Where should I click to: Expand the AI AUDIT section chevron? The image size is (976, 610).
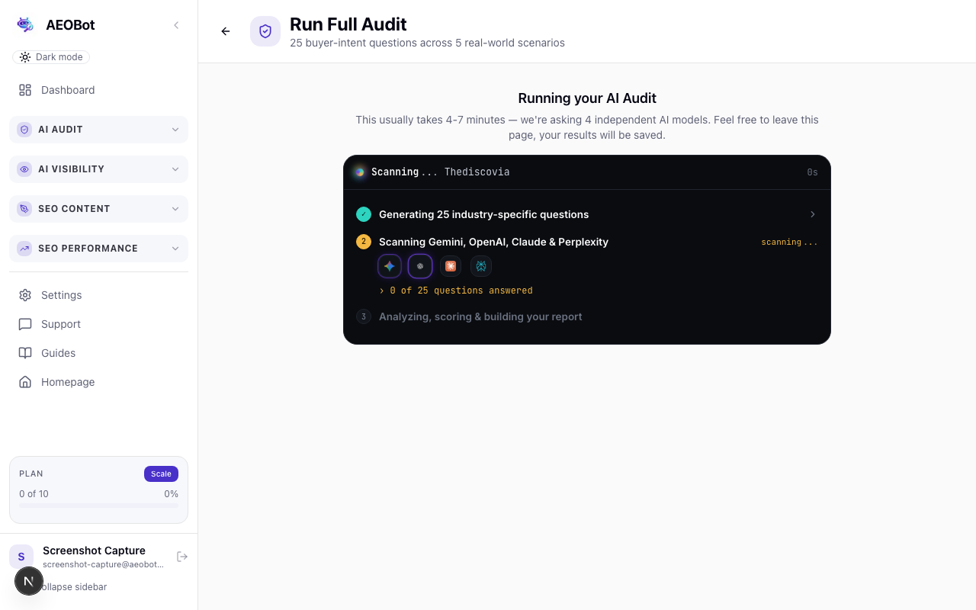point(175,130)
